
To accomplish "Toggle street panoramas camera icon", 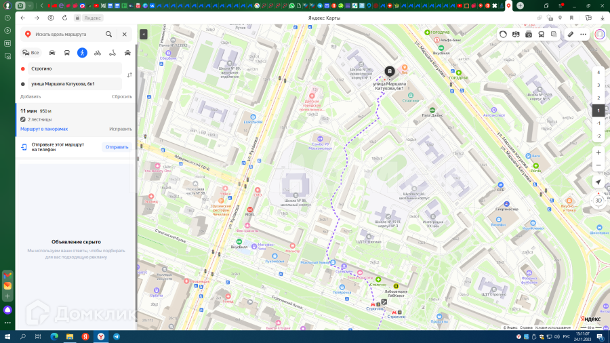I will tap(528, 34).
